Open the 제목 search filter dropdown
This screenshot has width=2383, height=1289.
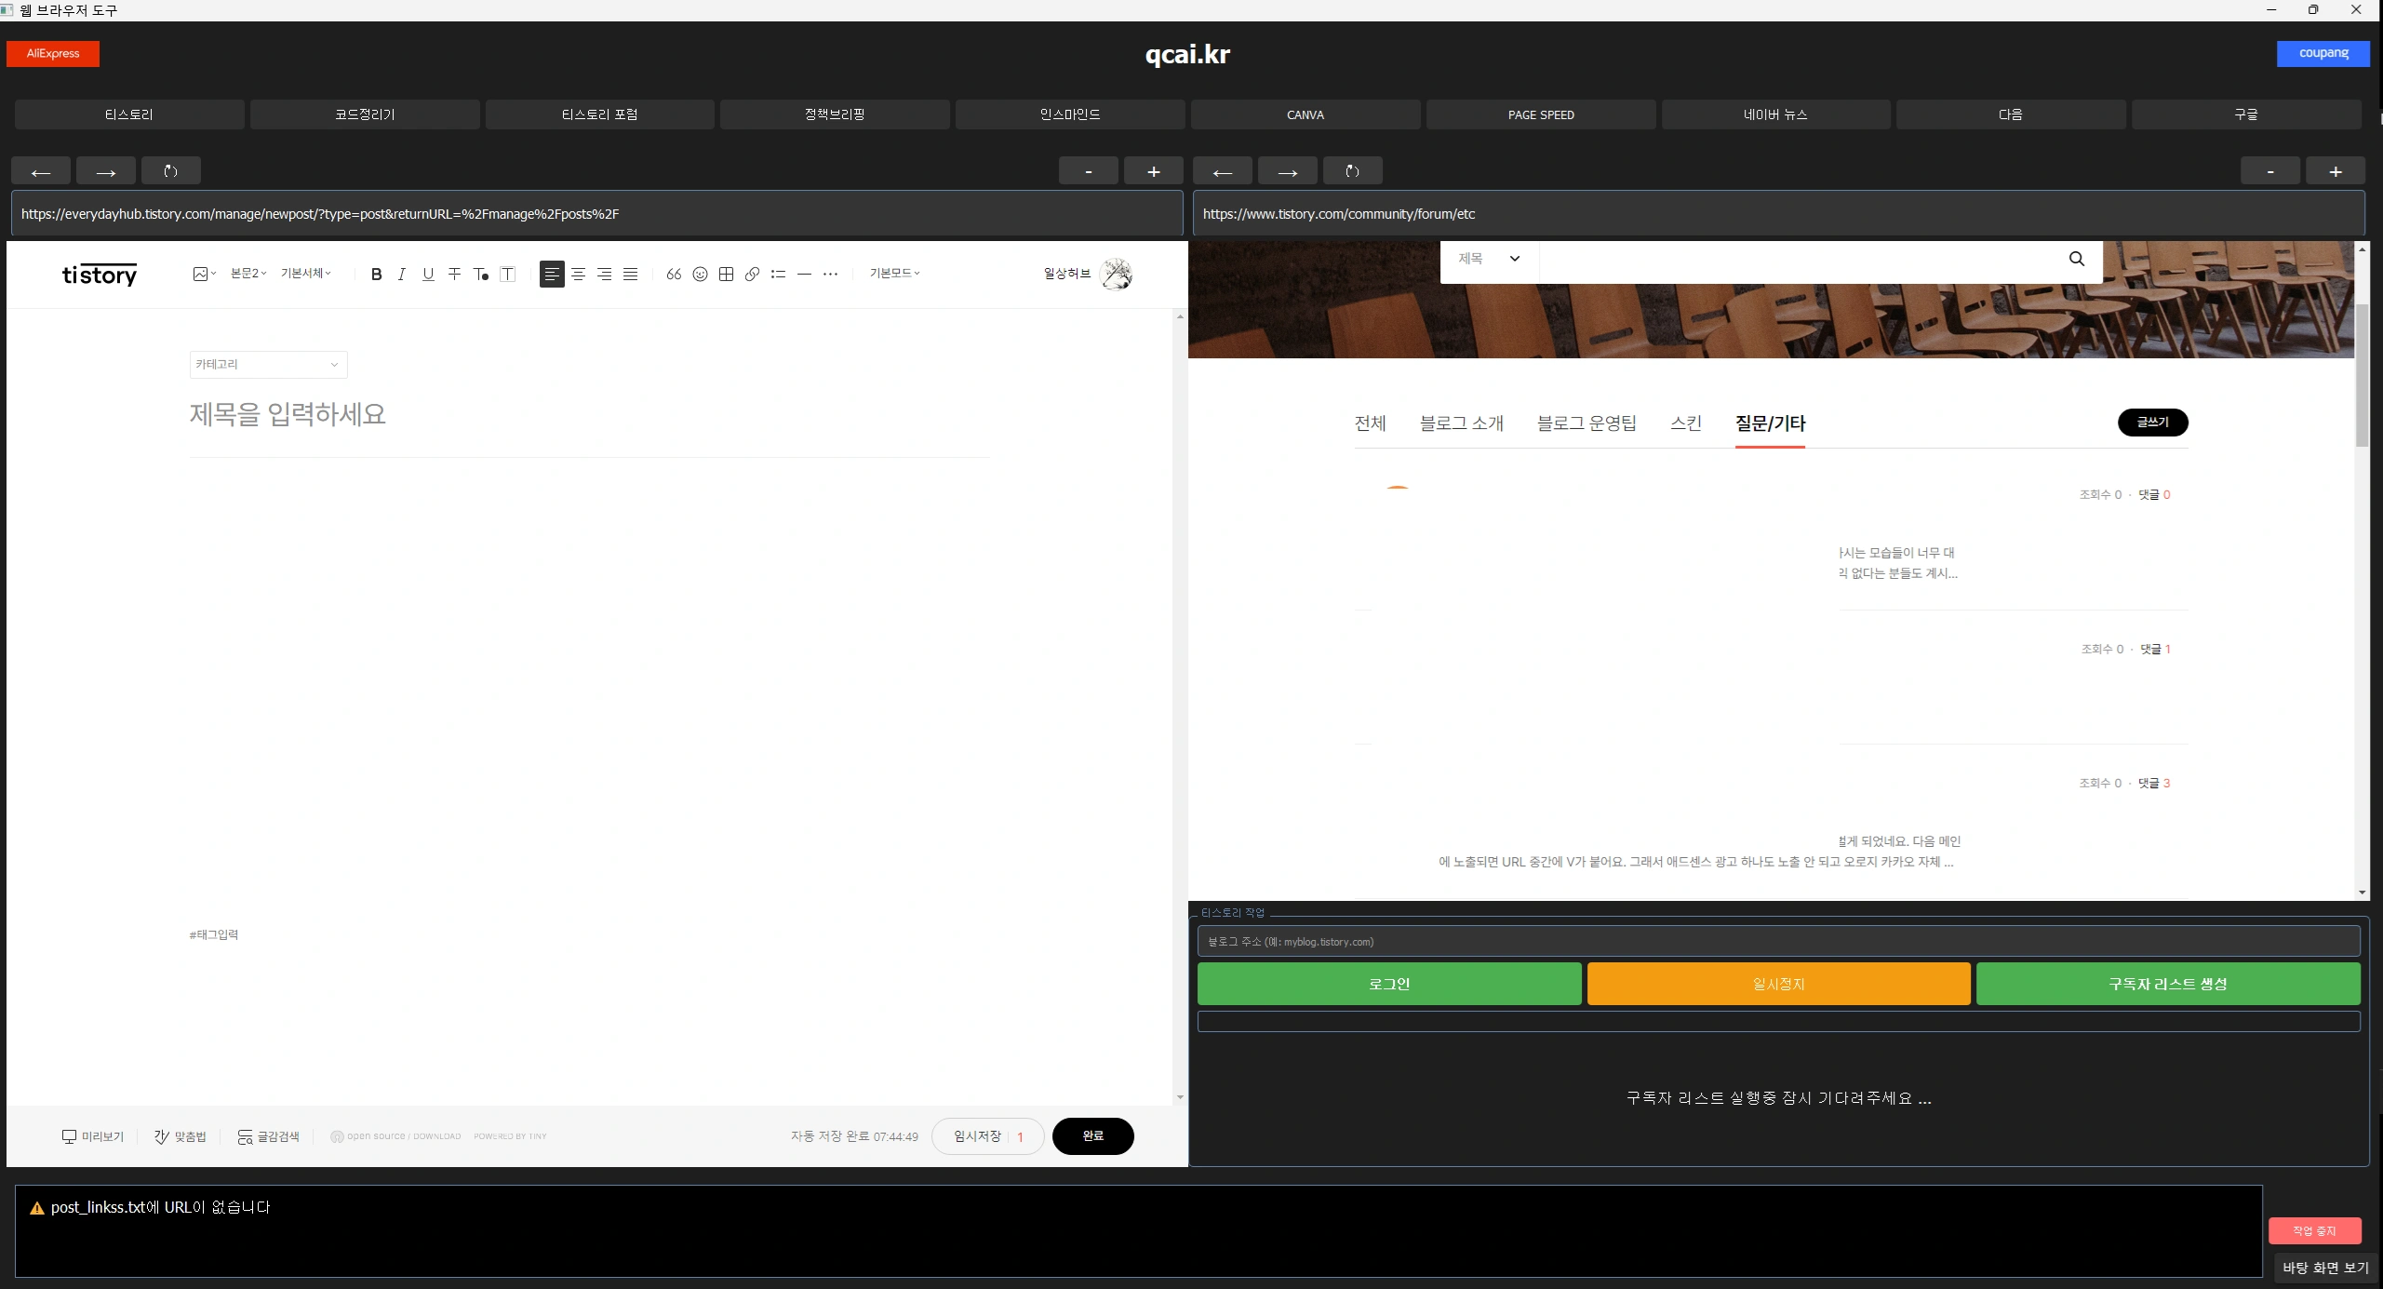click(x=1488, y=259)
